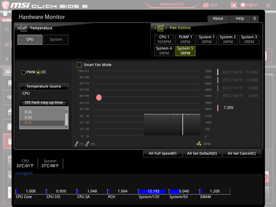Select the DC radio button
Viewport: 276px width, 207px height.
click(38, 72)
